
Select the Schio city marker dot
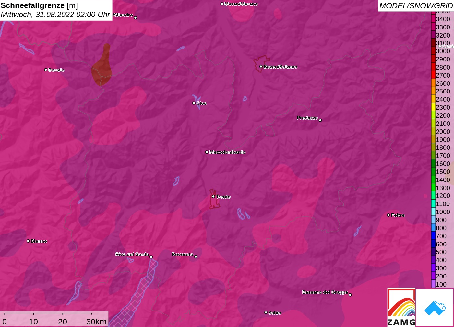coord(266,313)
